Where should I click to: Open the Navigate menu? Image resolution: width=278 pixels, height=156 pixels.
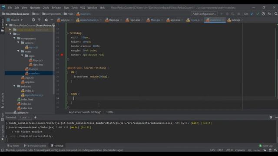[35, 8]
